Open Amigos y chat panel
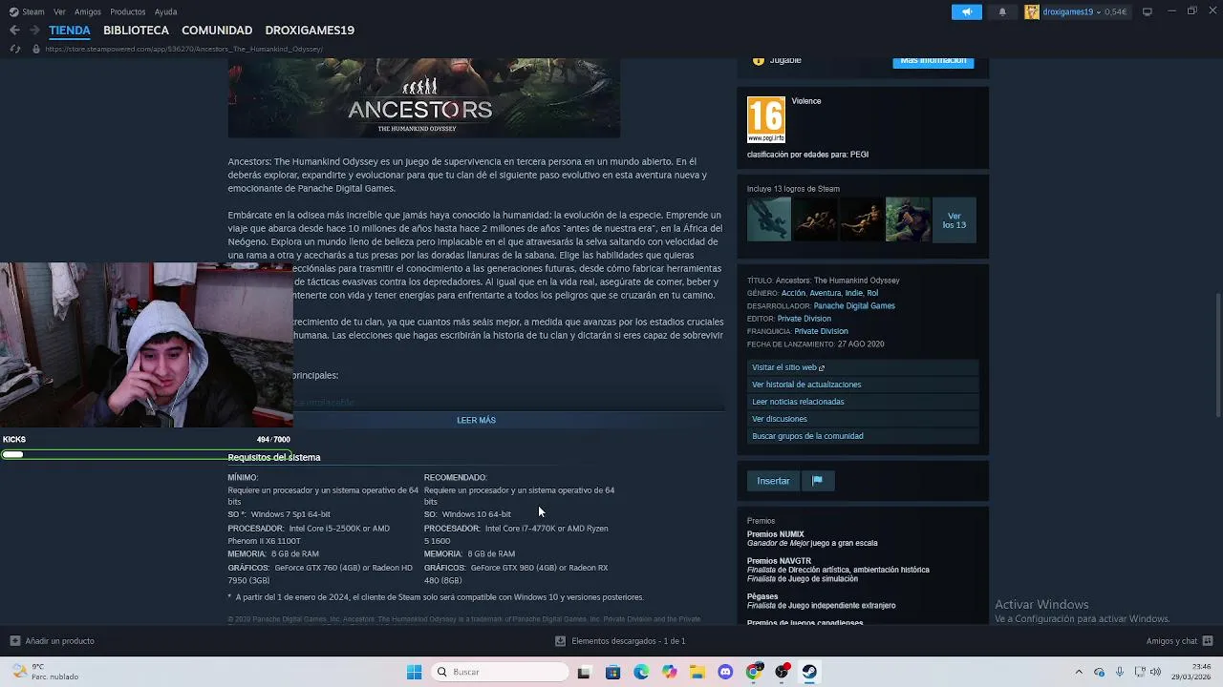 pyautogui.click(x=1180, y=641)
